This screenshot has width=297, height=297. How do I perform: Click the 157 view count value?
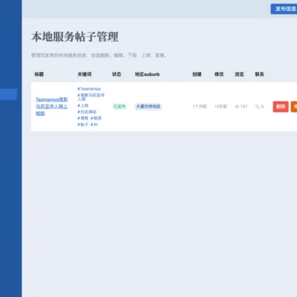point(244,106)
